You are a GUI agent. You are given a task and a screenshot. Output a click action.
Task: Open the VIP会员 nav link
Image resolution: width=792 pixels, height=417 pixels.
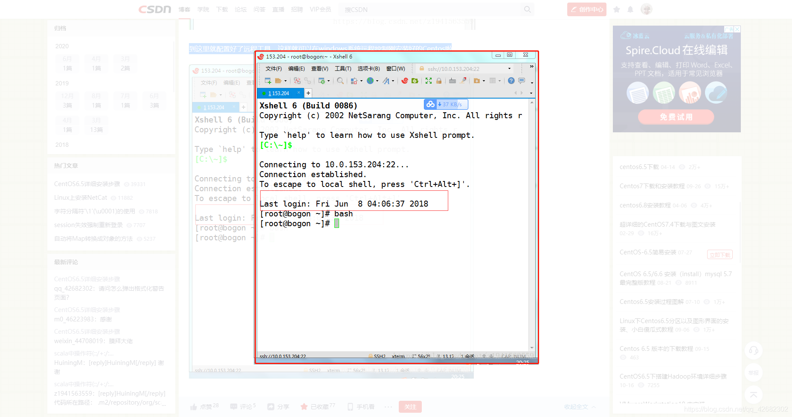320,9
